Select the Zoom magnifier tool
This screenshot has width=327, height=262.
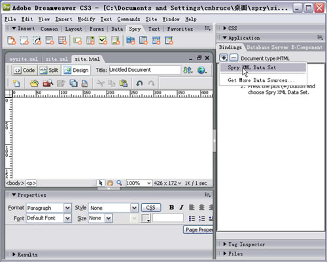tap(119, 183)
